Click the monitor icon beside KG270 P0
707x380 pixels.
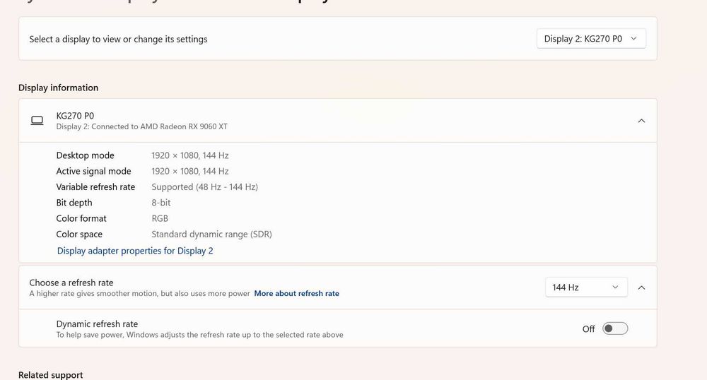37,121
